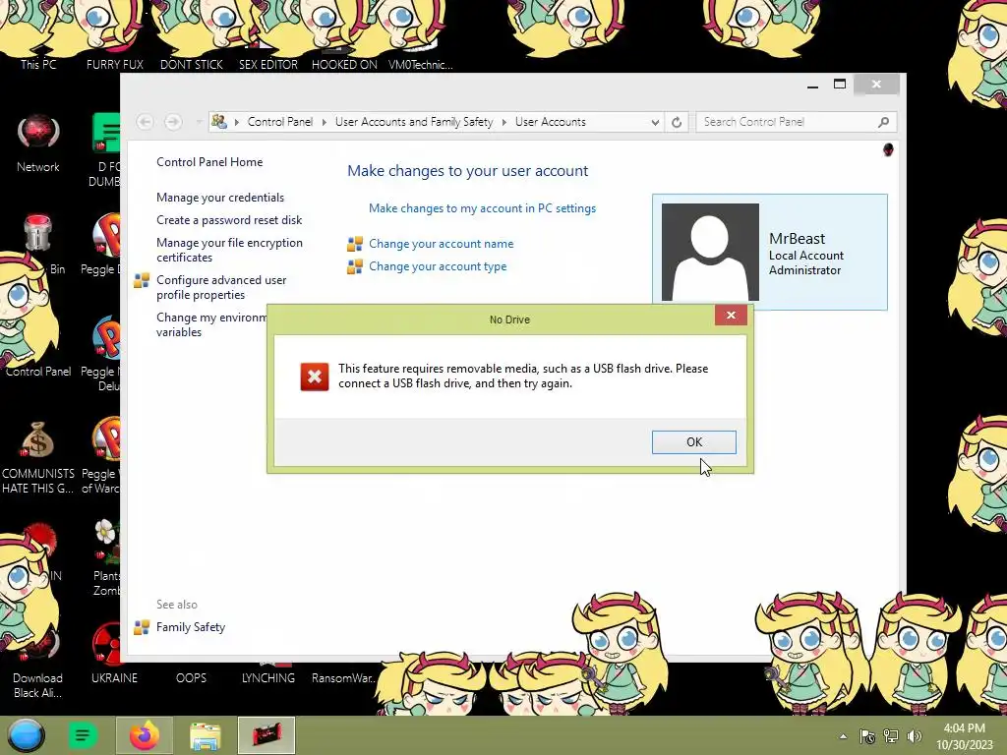
Task: Click the volume speaker icon in tray
Action: 915,736
